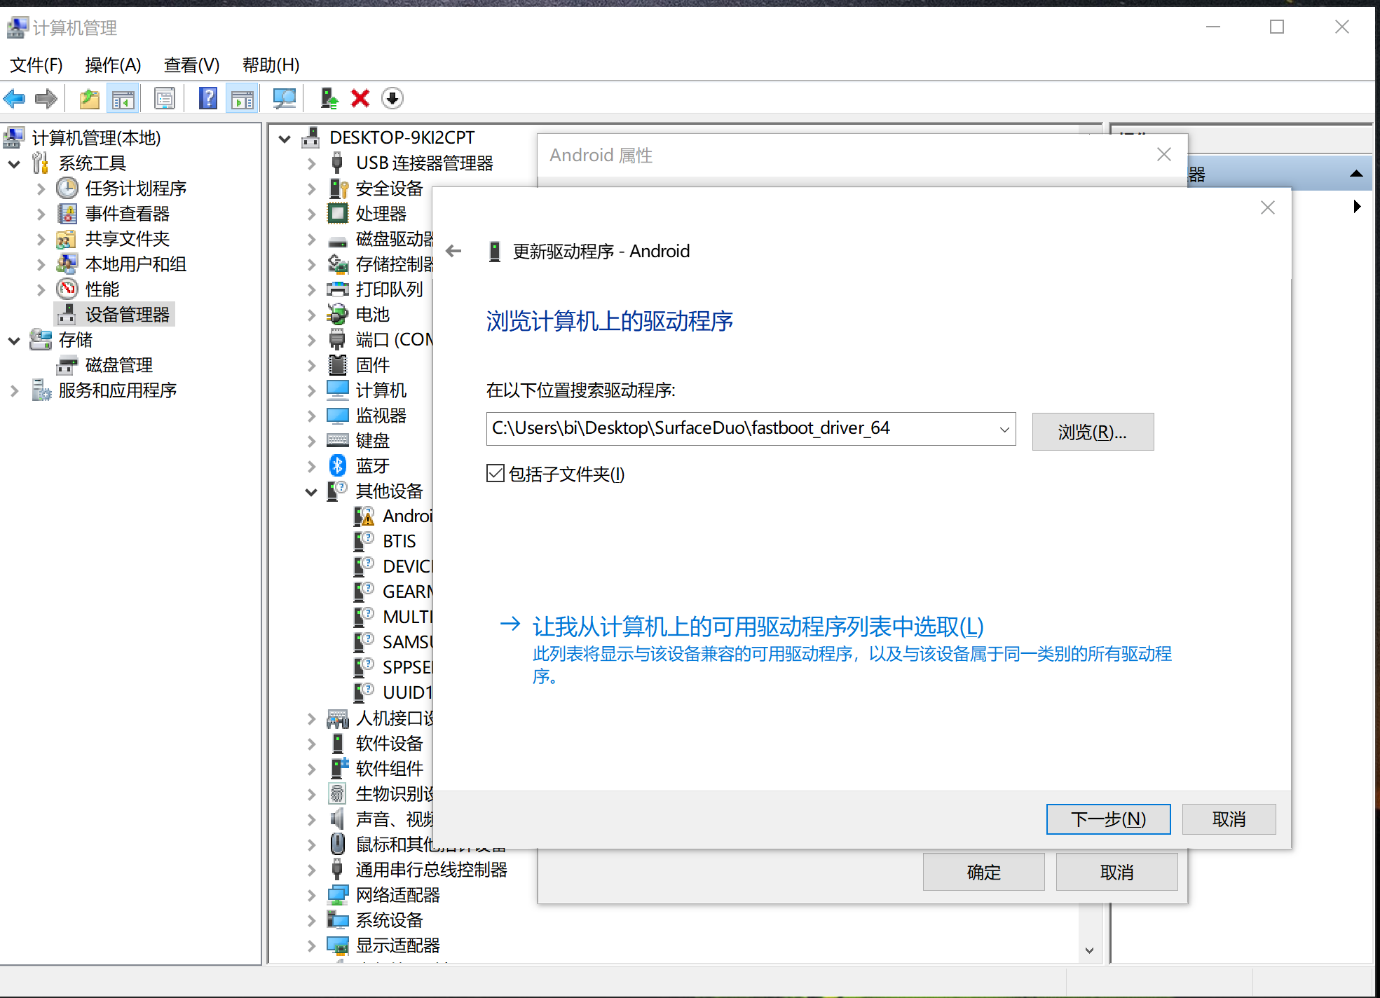Click the Help toolbar icon
Viewport: 1380px width, 998px height.
tap(207, 98)
